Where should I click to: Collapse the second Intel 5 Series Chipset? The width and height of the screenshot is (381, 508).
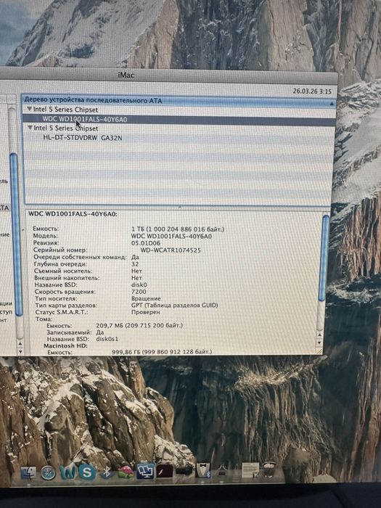tap(30, 128)
